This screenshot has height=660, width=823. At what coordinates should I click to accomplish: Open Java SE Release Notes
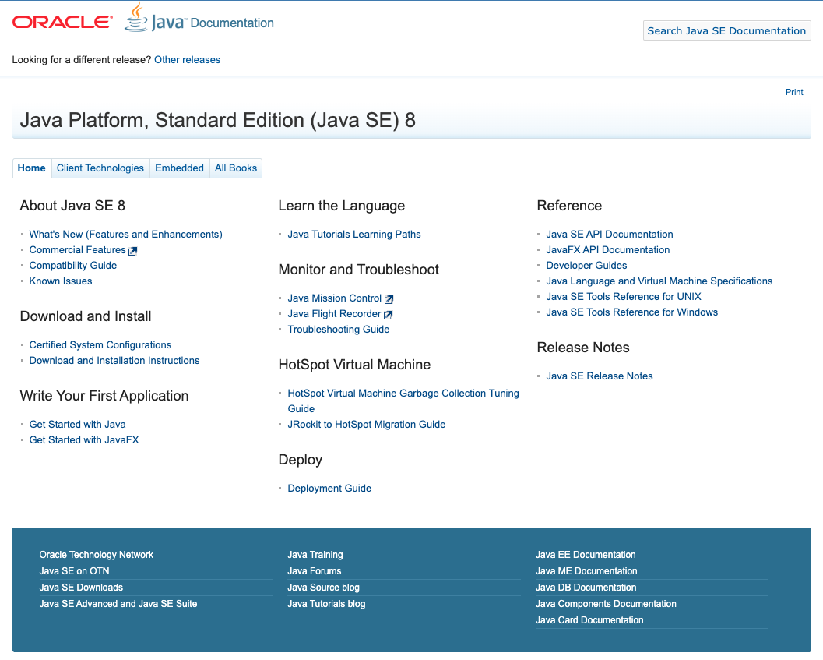(x=600, y=376)
